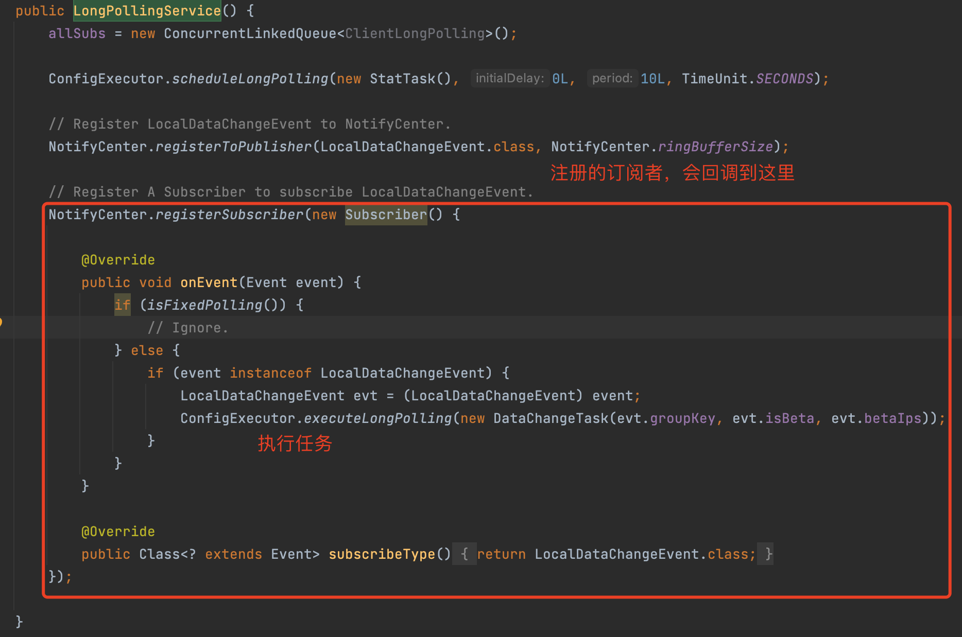Select the 10L period value
The image size is (962, 637).
652,79
